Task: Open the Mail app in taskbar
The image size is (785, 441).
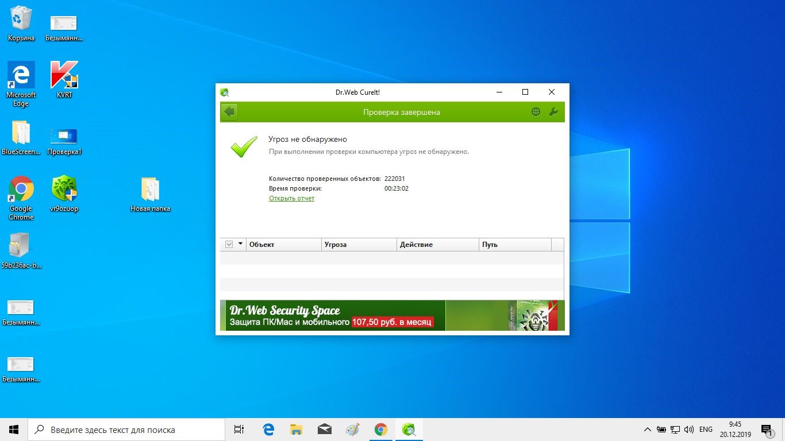Action: (x=324, y=430)
